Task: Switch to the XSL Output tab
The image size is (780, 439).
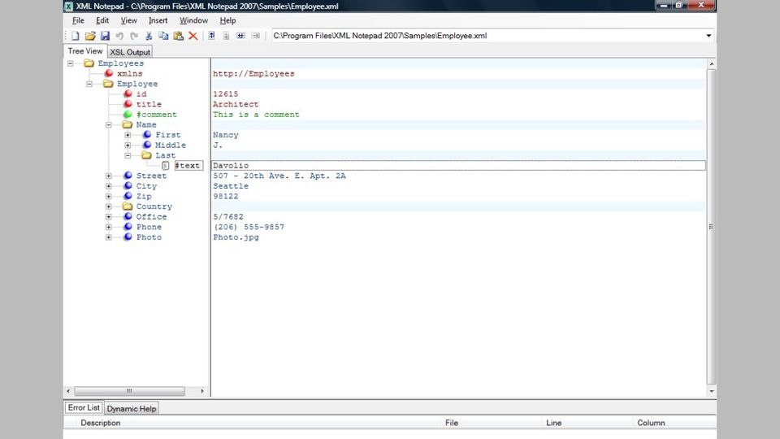Action: [x=130, y=52]
